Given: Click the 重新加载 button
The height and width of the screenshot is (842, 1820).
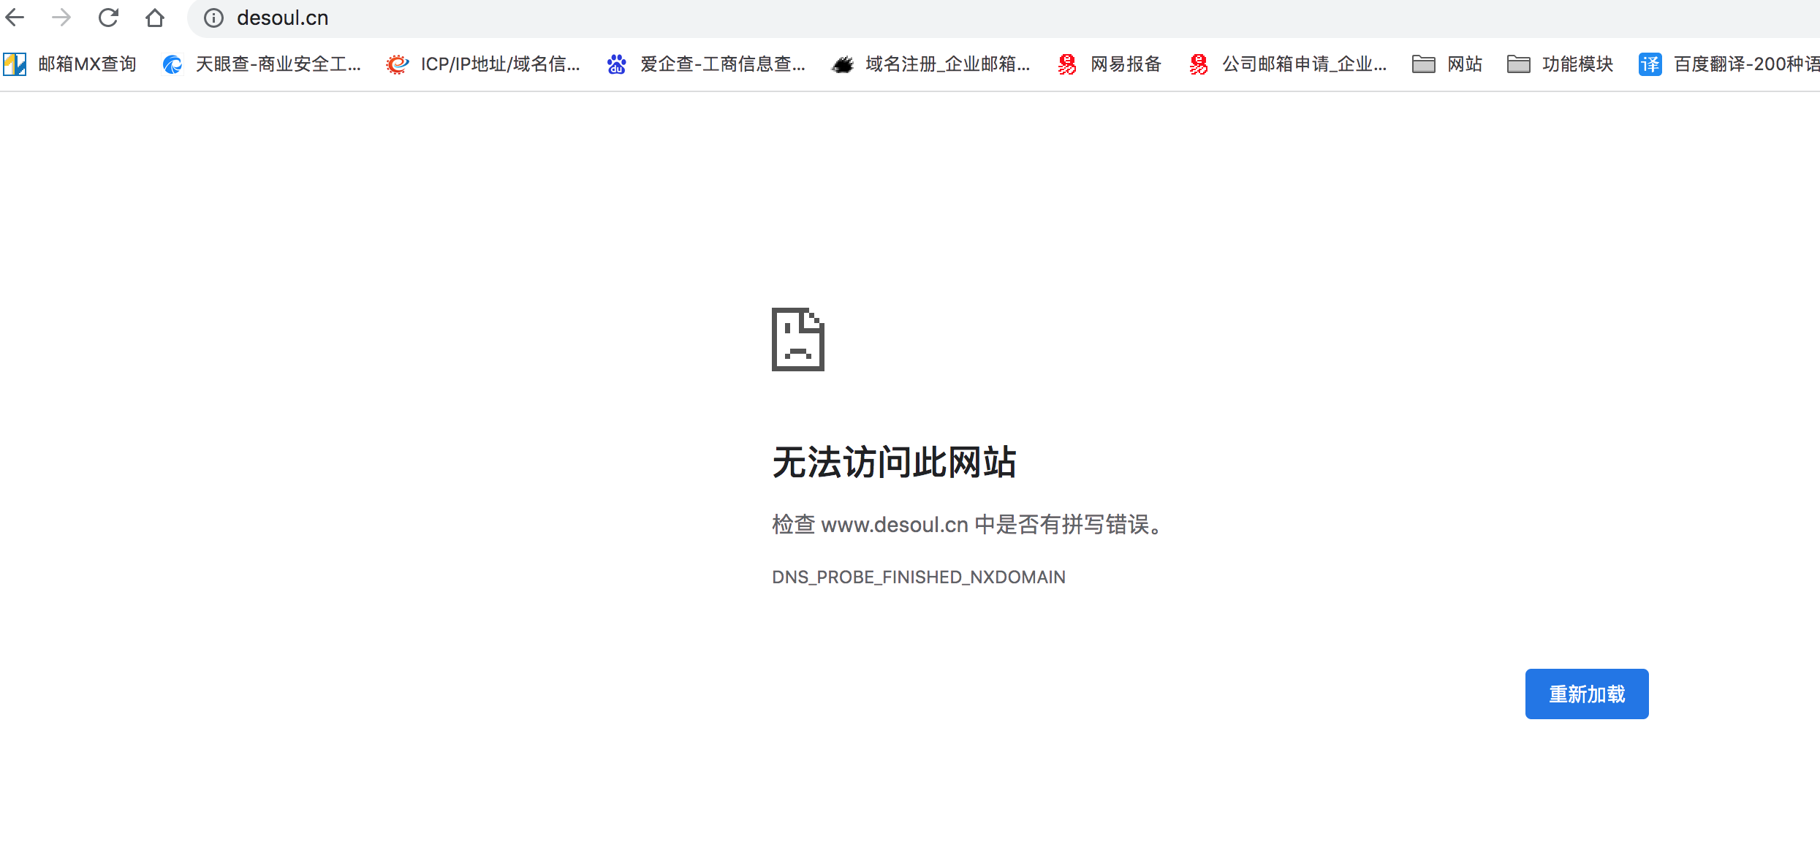Looking at the screenshot, I should 1586,694.
